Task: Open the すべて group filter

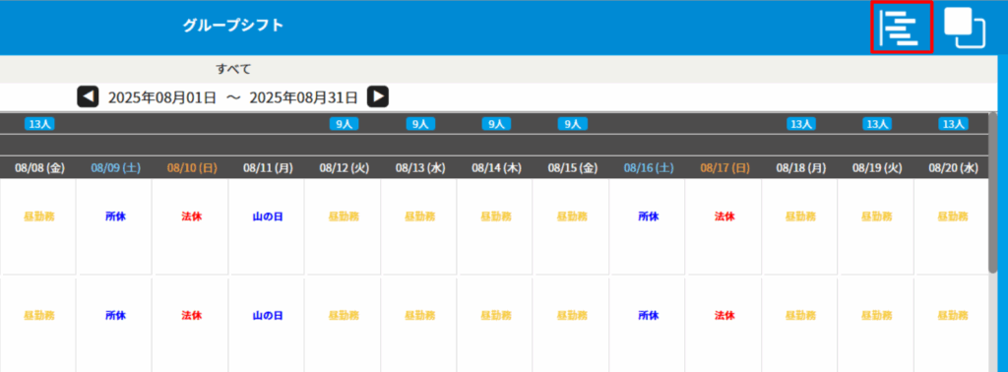Action: [x=233, y=69]
